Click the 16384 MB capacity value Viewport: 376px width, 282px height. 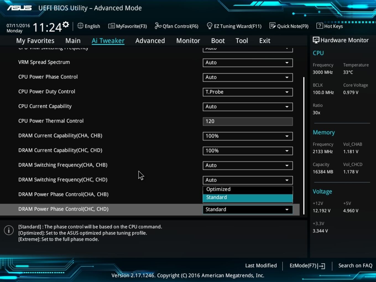click(323, 172)
